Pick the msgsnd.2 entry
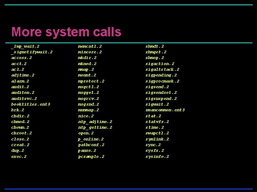Screen dimensions: 257x192 pyautogui.click(x=89, y=105)
